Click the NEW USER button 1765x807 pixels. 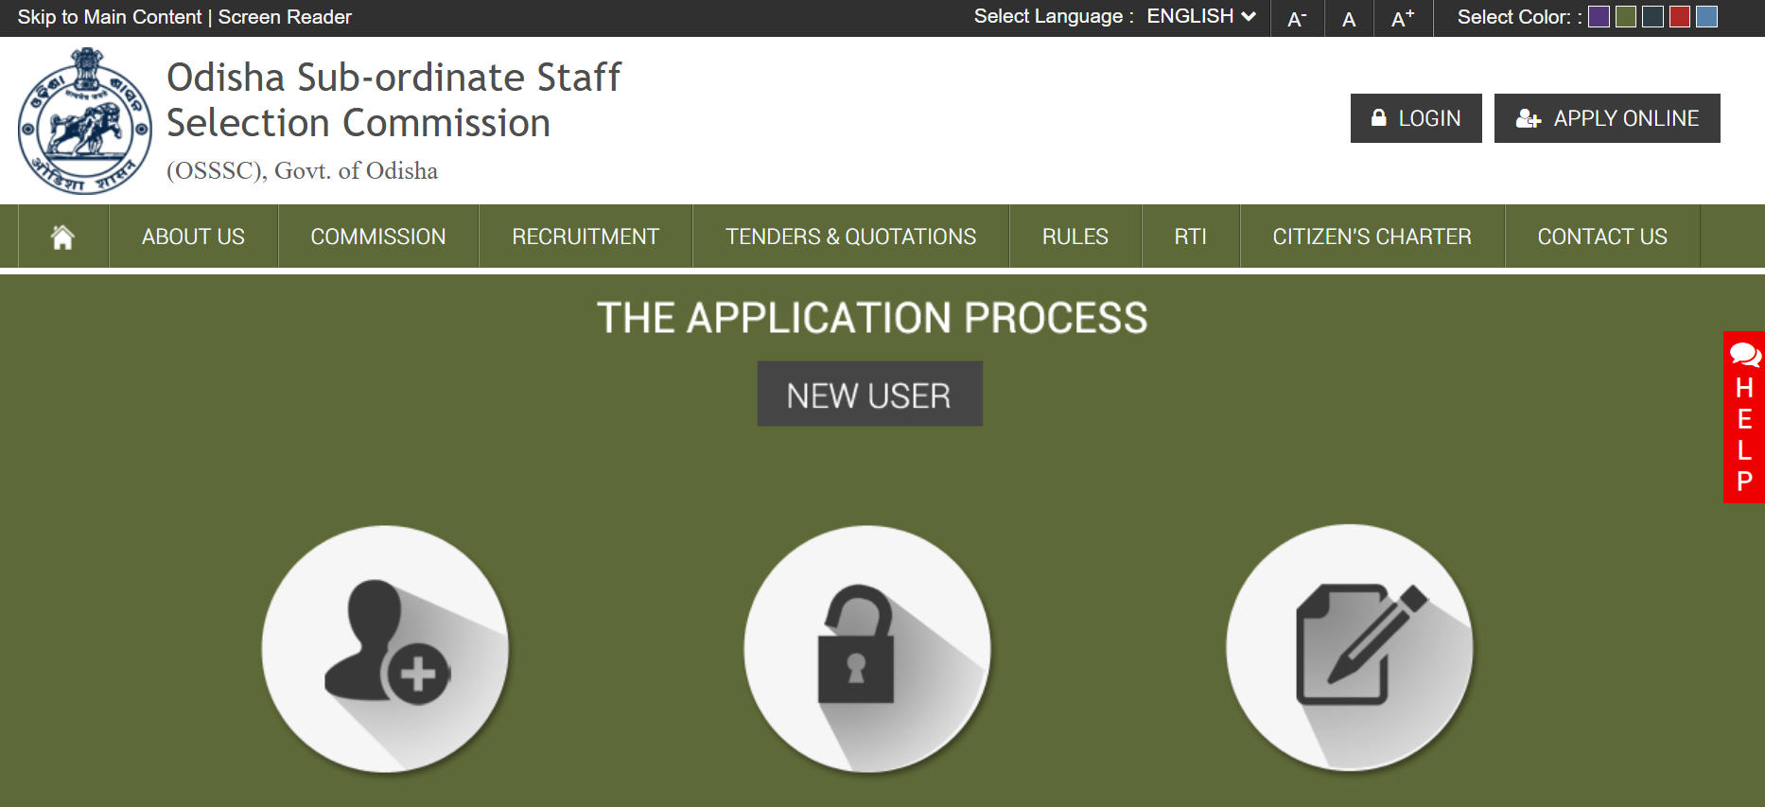[869, 395]
